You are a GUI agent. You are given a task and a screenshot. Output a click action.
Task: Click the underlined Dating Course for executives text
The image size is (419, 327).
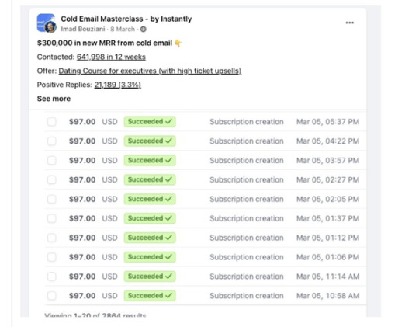pos(150,71)
